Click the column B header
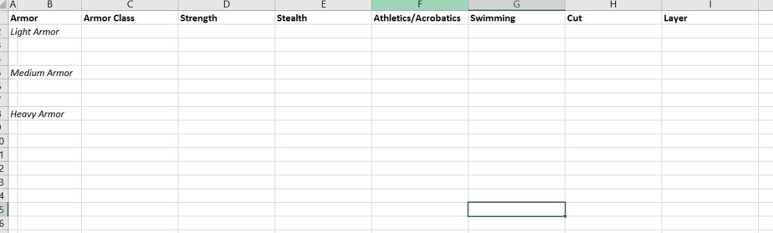This screenshot has width=773, height=233. [50, 5]
